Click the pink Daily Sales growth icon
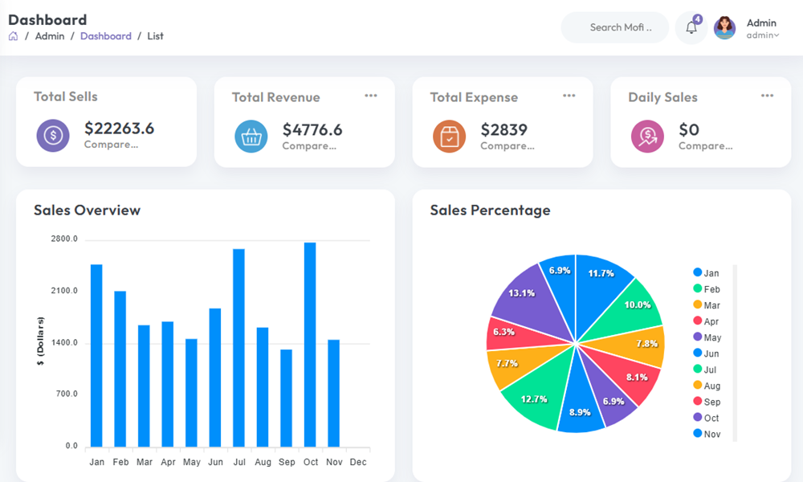The width and height of the screenshot is (803, 482). pos(647,136)
